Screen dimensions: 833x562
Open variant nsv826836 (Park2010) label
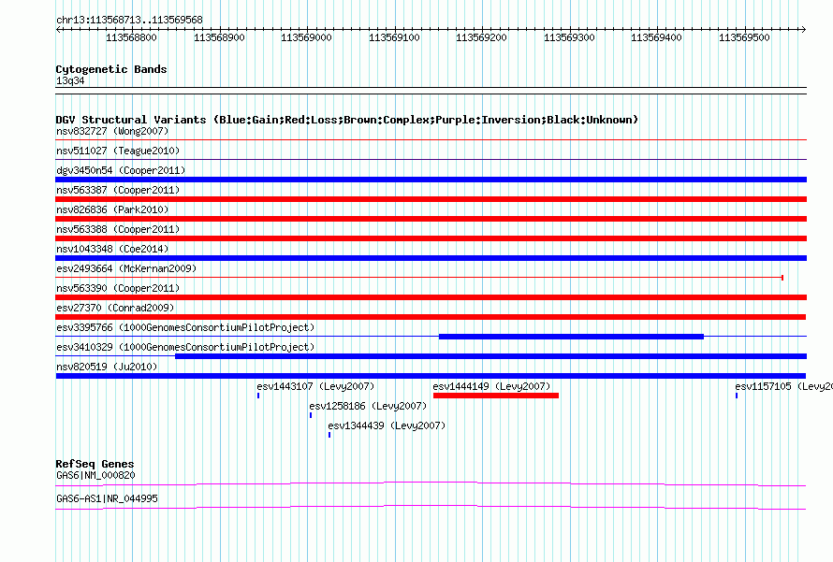pyautogui.click(x=112, y=209)
